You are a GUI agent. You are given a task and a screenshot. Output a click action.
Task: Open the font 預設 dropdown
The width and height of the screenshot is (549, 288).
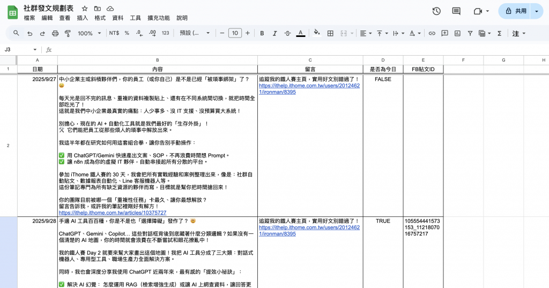click(x=194, y=33)
